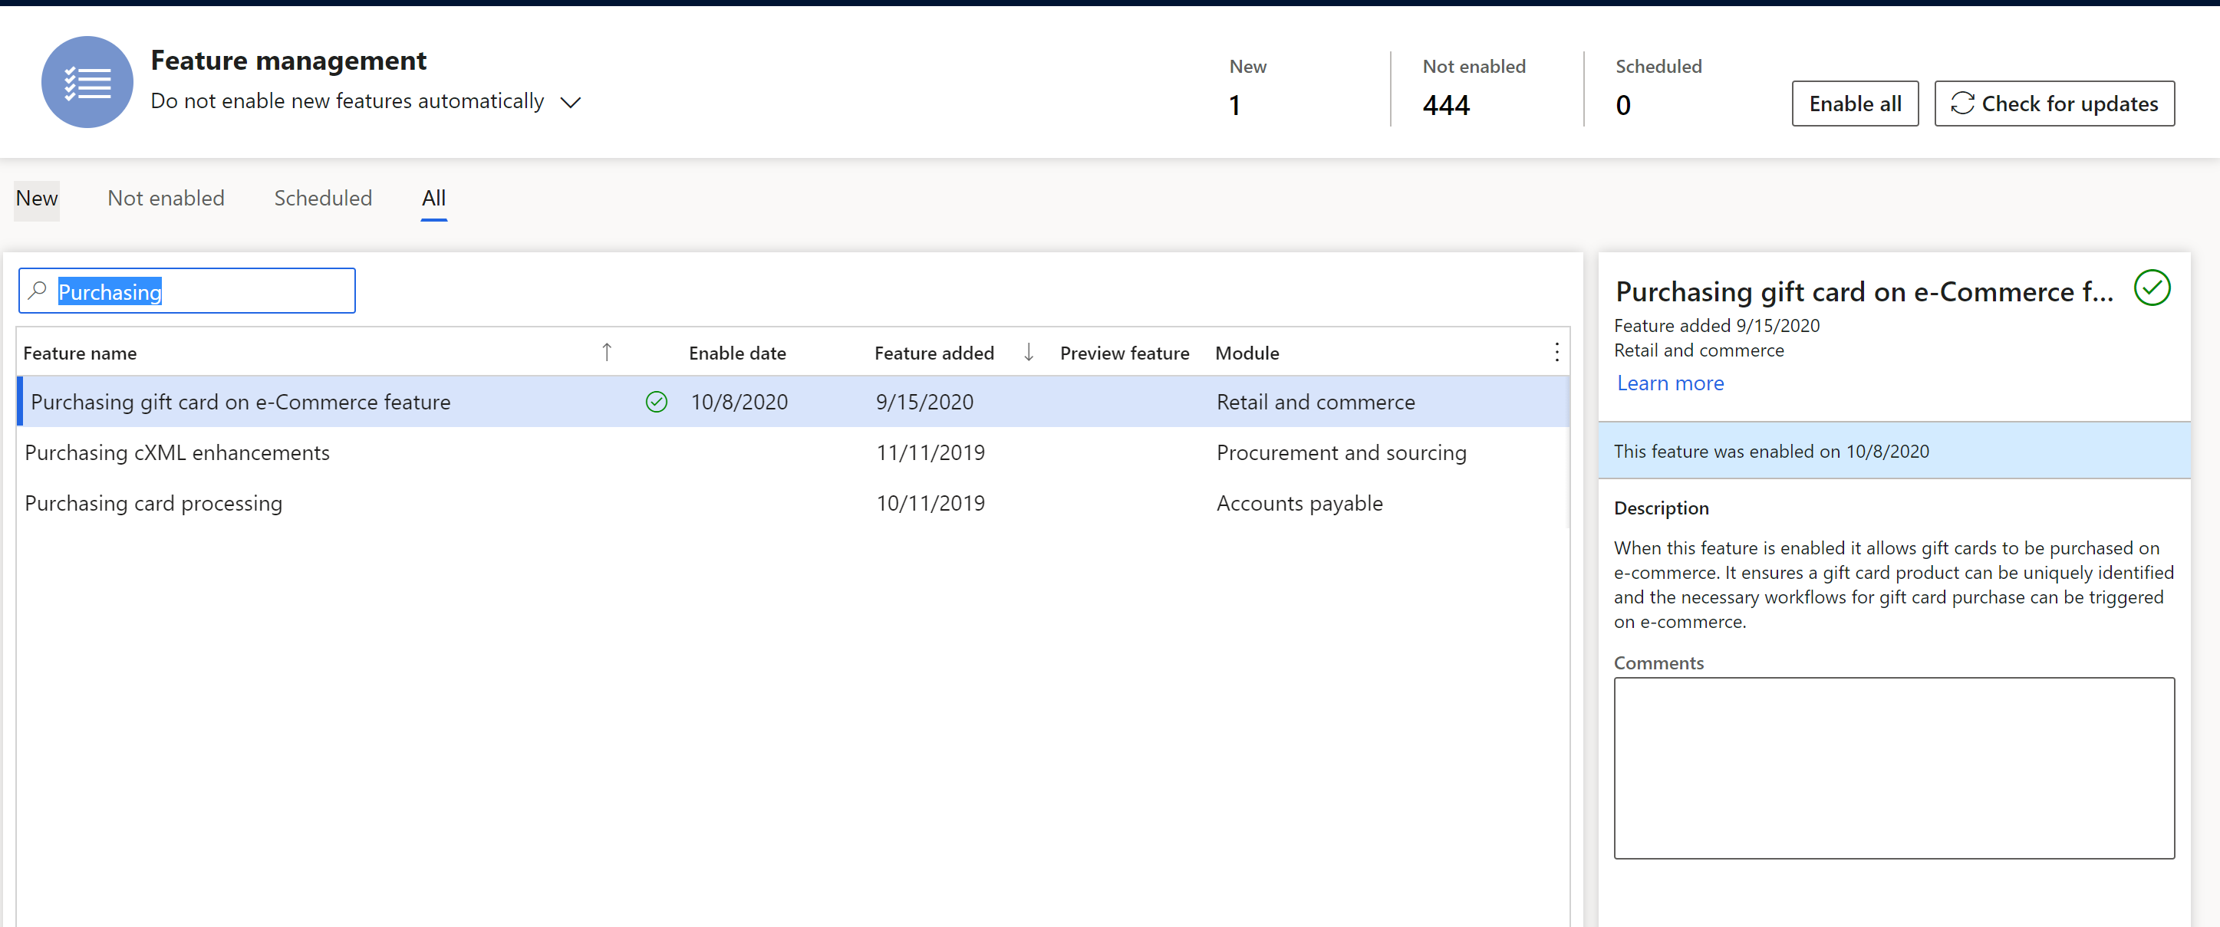Select the New features tab
This screenshot has width=2220, height=927.
coord(34,197)
